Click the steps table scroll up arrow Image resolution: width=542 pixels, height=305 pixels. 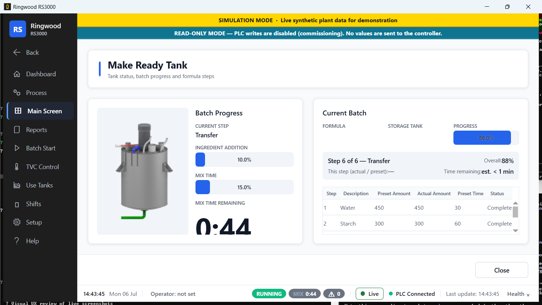click(x=515, y=203)
